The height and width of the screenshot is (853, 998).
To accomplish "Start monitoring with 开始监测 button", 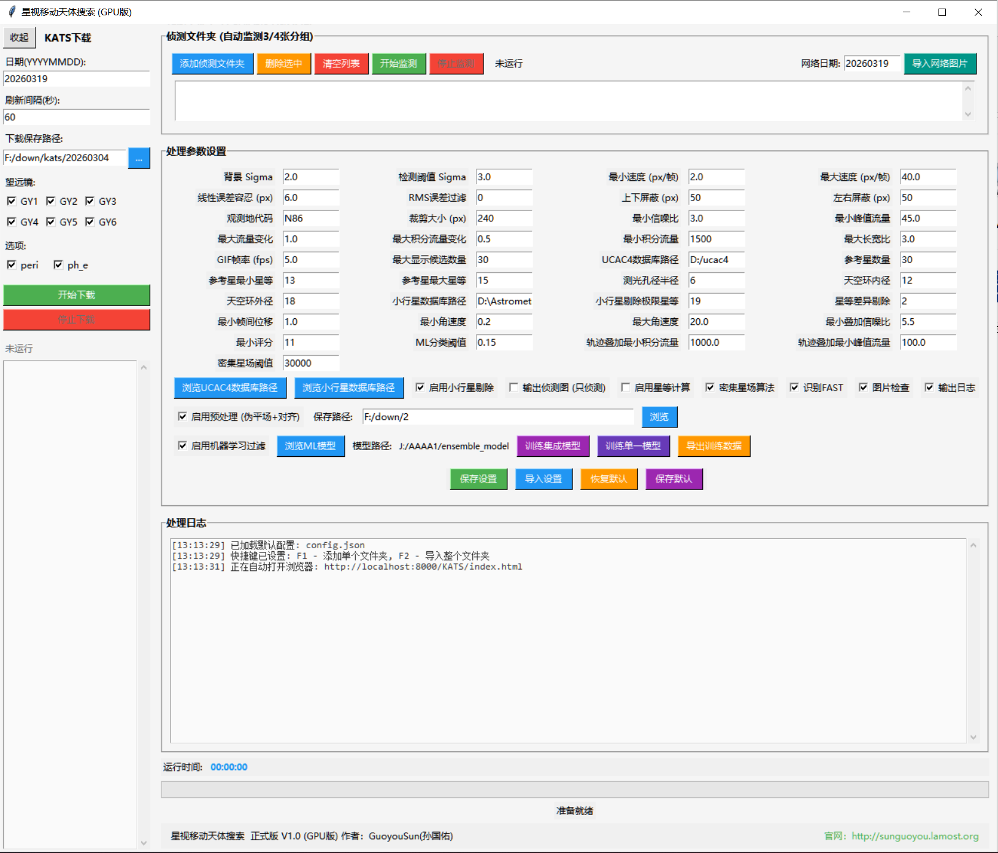I will click(x=399, y=64).
